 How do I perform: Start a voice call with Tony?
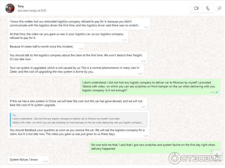[x=207, y=8]
